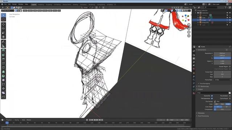Select the Measure tool

coord(3,46)
